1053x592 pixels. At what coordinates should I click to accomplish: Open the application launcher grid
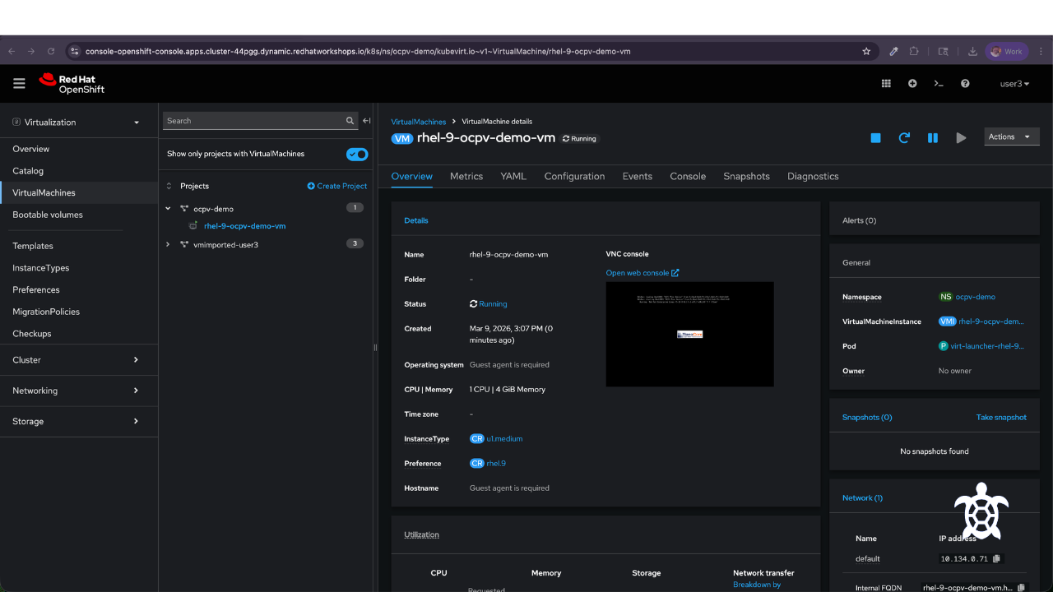pyautogui.click(x=886, y=83)
